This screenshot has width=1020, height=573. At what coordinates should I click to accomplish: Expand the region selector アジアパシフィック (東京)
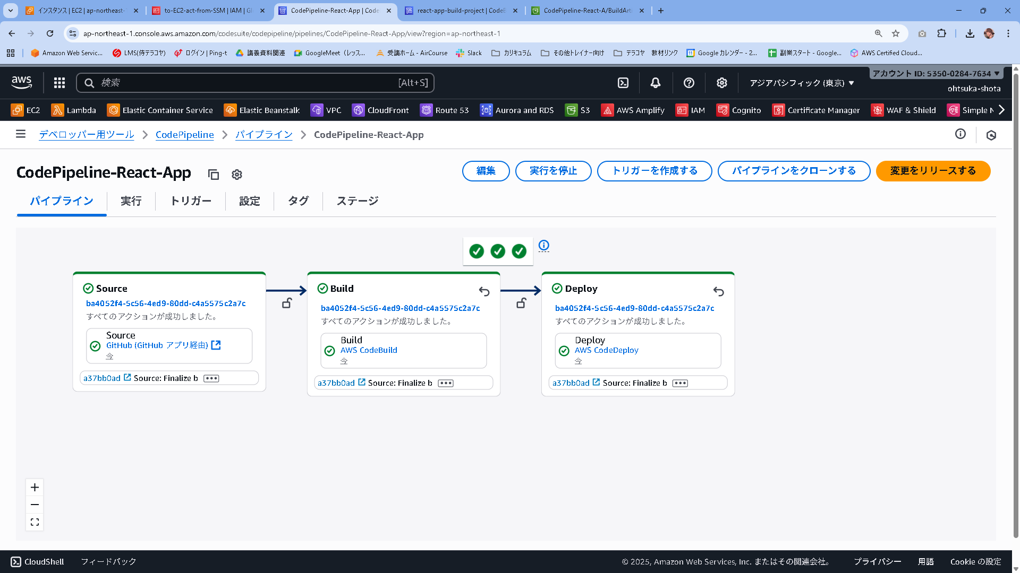(x=802, y=83)
